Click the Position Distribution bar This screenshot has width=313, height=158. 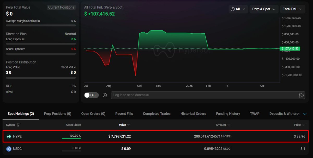(x=41, y=78)
